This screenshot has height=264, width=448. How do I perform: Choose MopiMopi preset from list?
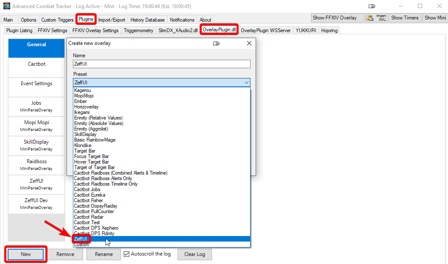[162, 96]
